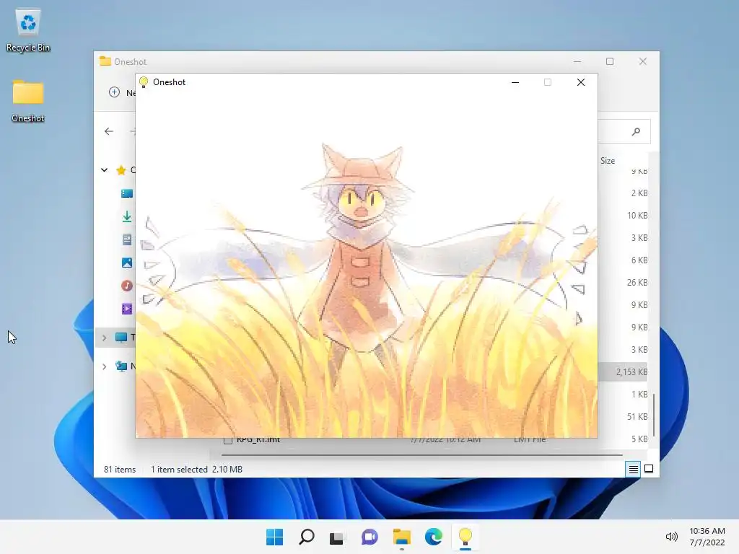Select the Oneshot folder on desktop

pos(28,101)
